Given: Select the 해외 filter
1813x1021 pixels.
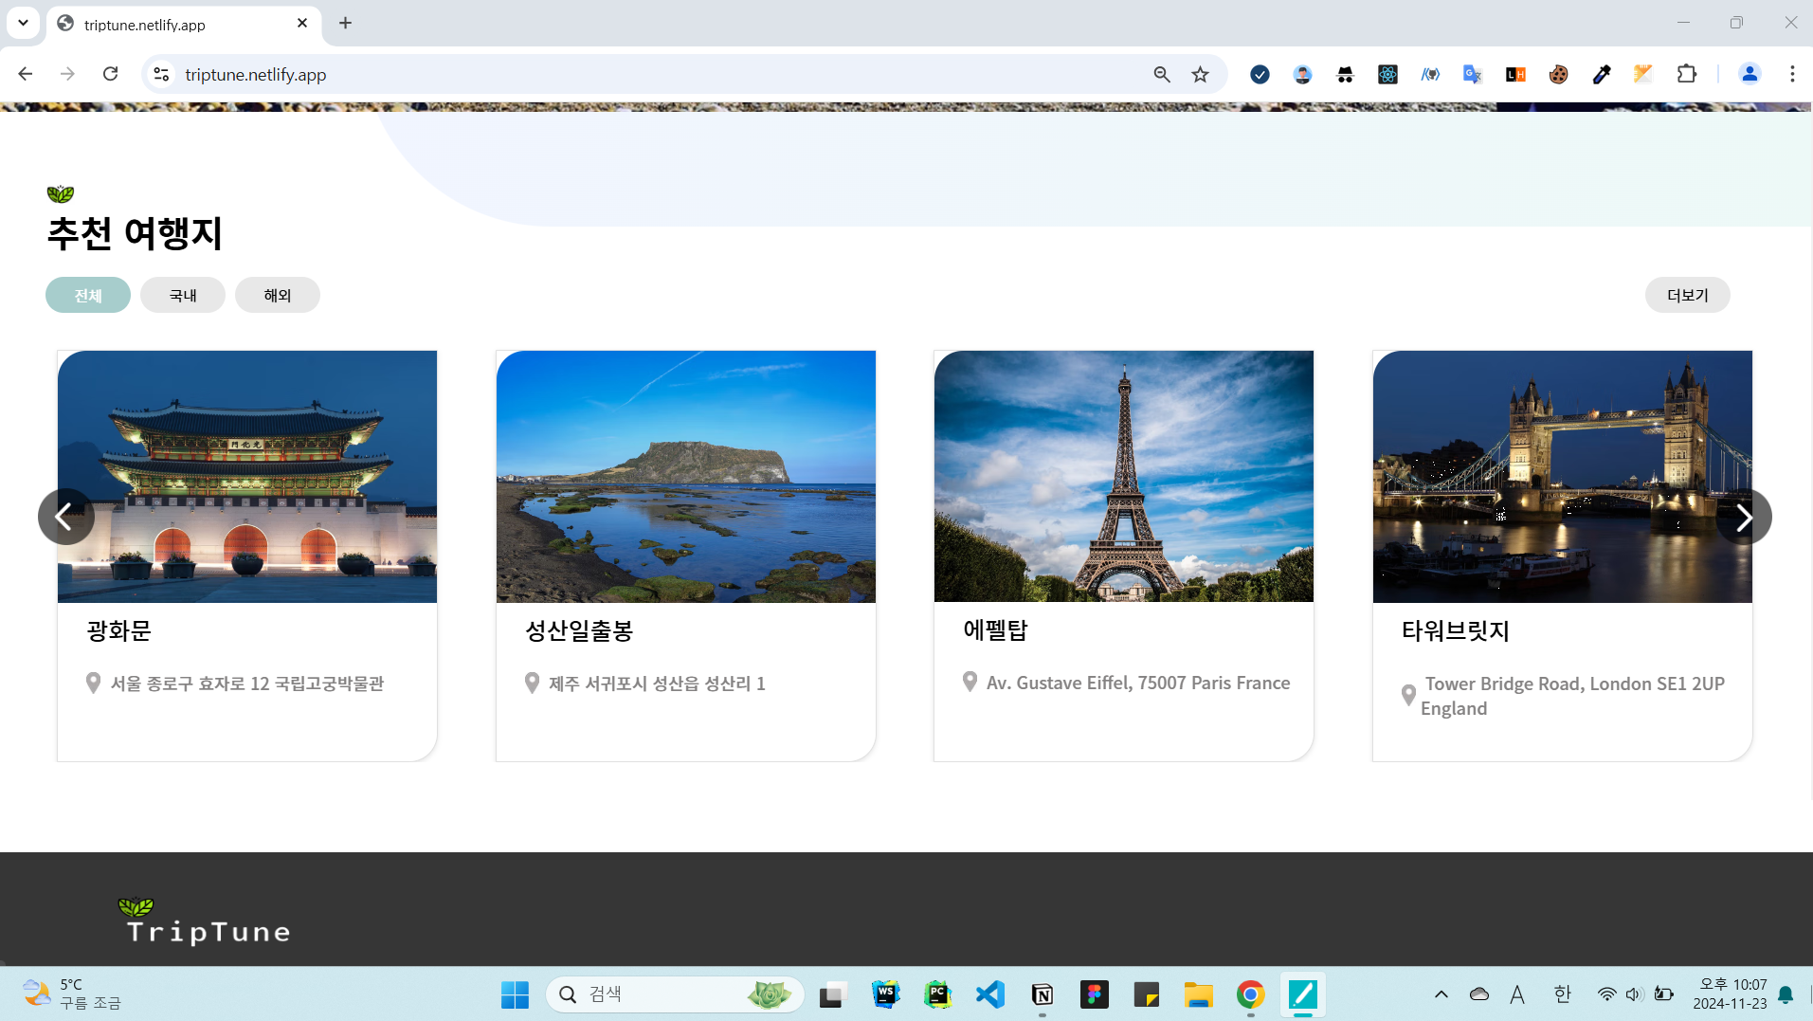Looking at the screenshot, I should 277,295.
